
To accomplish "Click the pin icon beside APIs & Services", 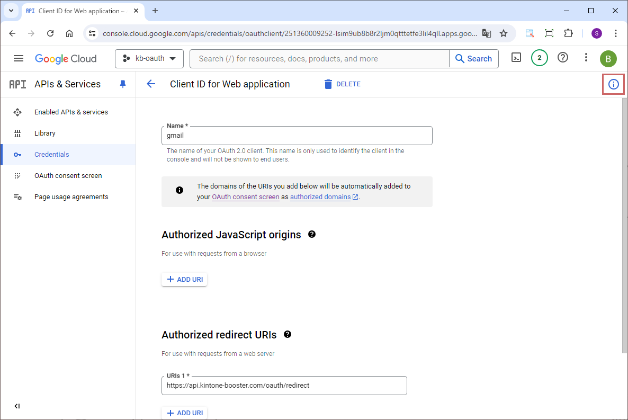I will [x=123, y=84].
